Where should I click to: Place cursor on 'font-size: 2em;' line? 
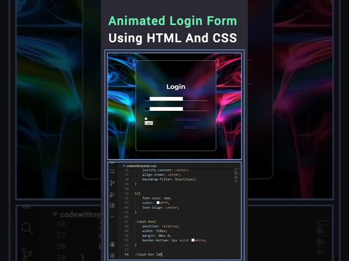coord(157,198)
